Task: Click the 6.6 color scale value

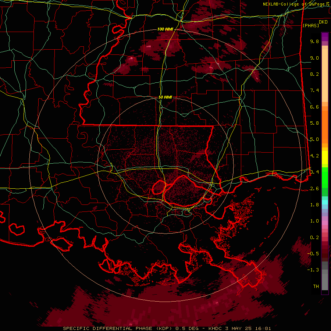Action: [x=314, y=107]
